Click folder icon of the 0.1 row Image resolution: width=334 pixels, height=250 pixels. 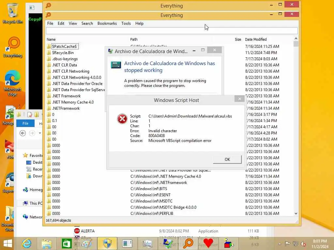(x=49, y=120)
